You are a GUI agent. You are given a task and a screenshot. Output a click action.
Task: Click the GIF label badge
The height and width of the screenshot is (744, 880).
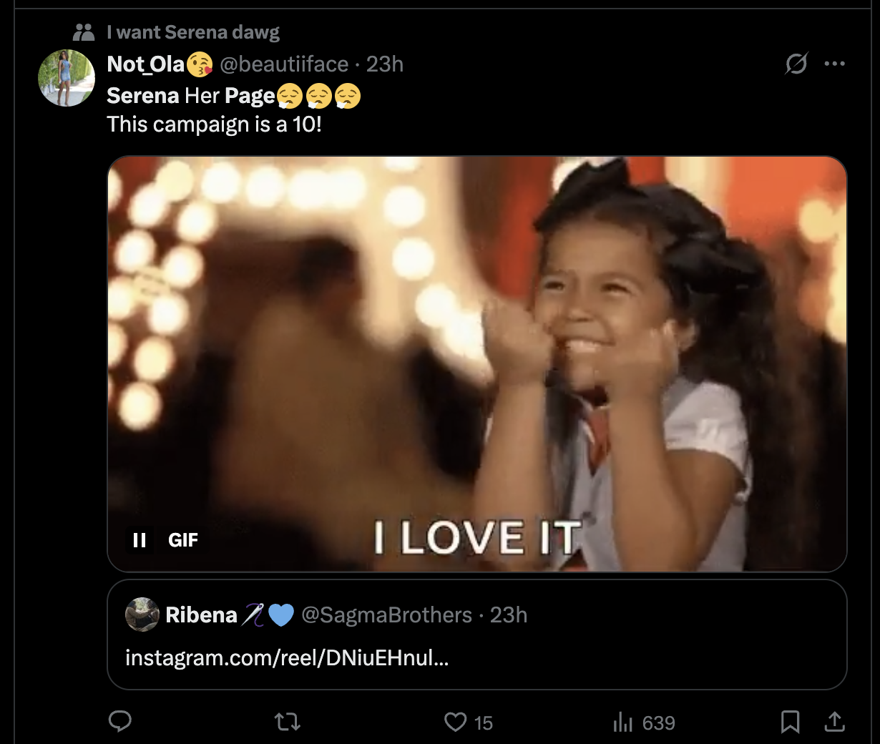pos(183,540)
